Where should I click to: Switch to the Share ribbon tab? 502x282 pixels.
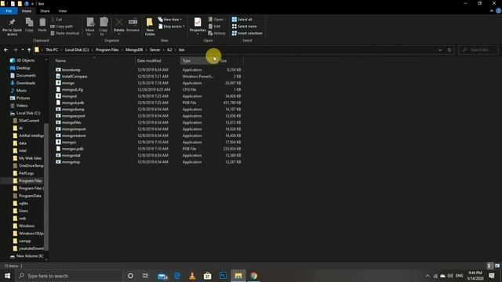[45, 11]
